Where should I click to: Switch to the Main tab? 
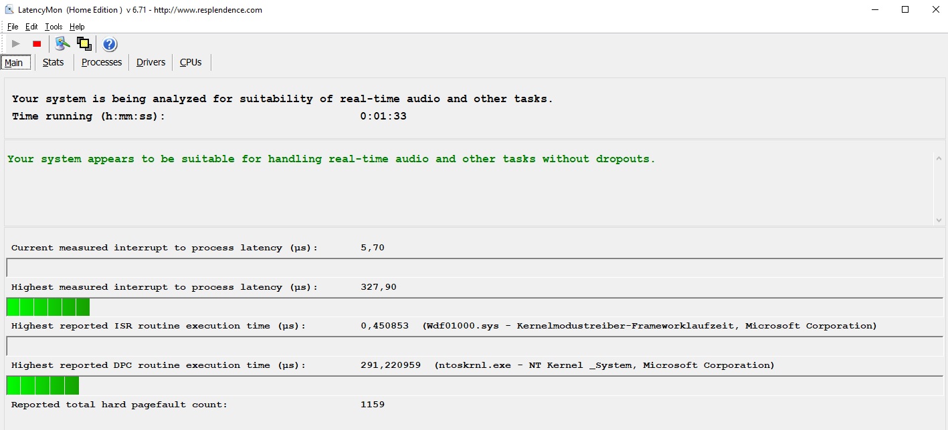15,63
